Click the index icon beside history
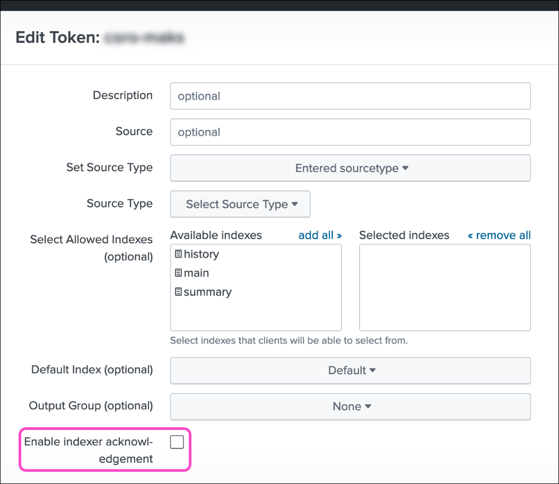Screen dimensions: 559x484 pos(178,254)
